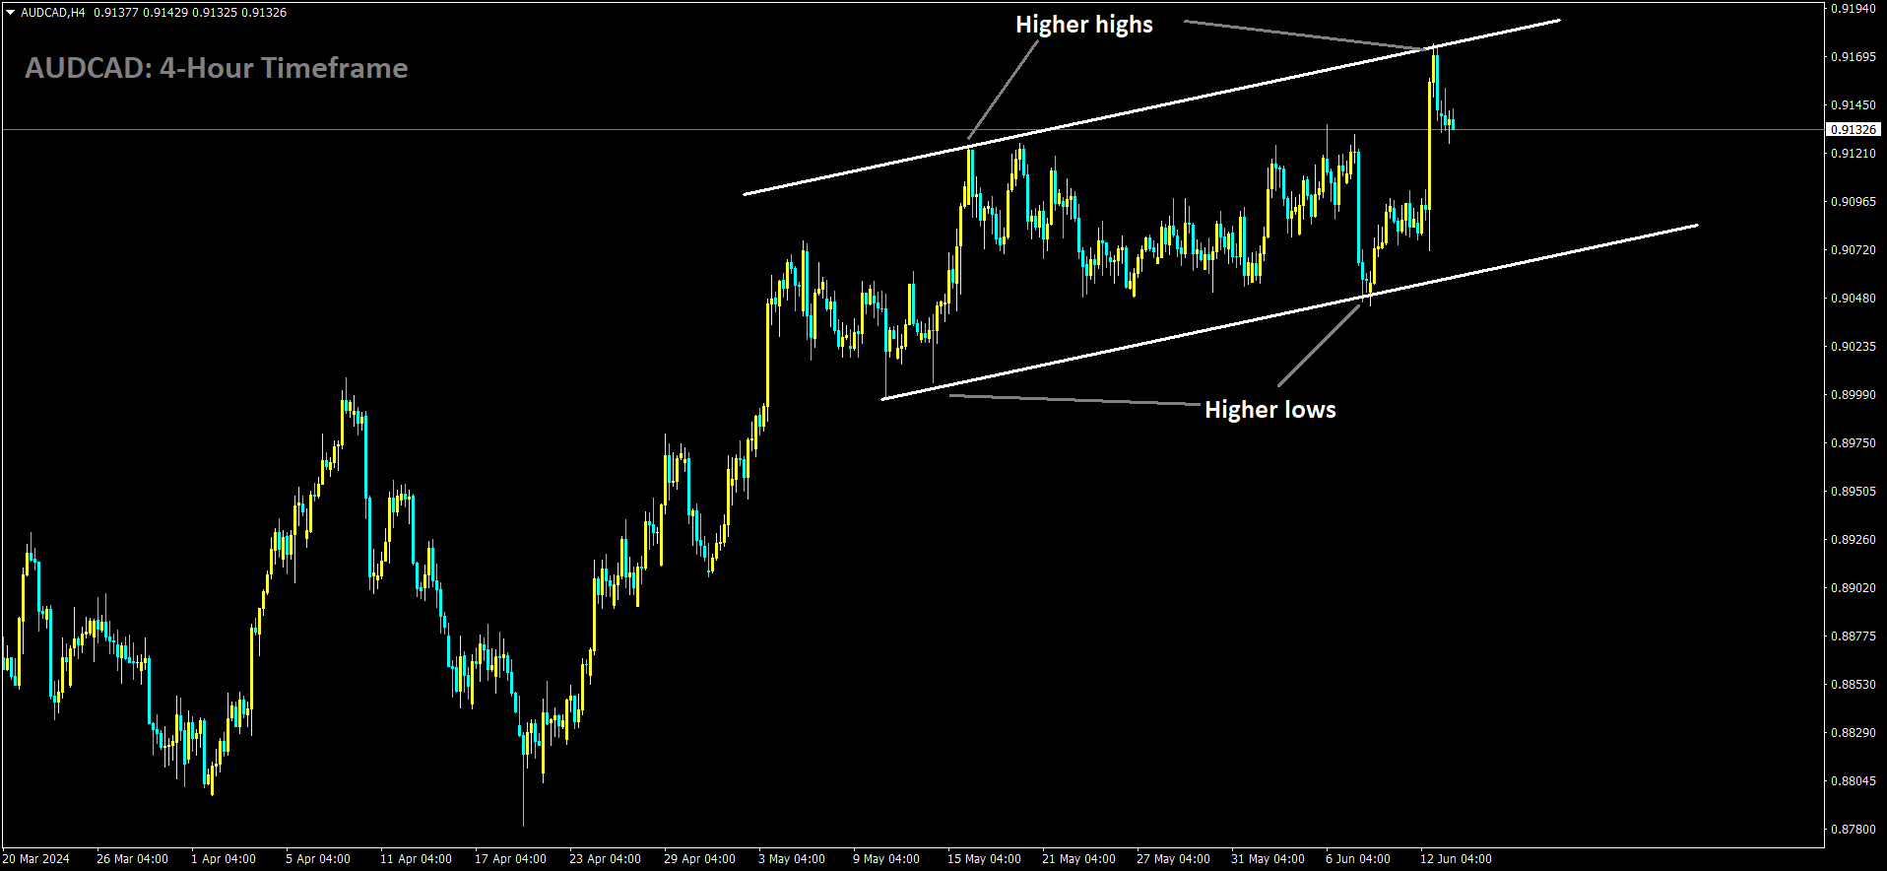This screenshot has width=1887, height=871.
Task: Click price level 0.88530 on the axis
Action: click(1853, 684)
